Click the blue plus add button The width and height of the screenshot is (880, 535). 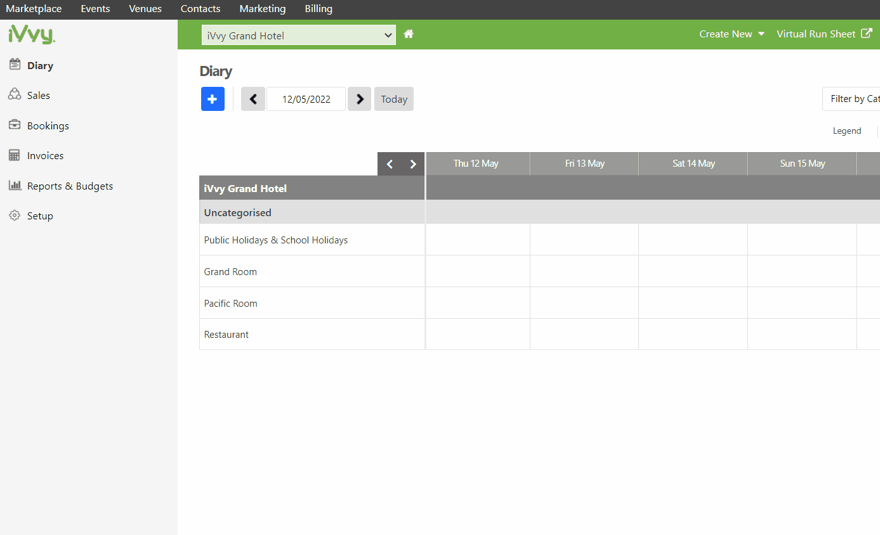coord(213,99)
